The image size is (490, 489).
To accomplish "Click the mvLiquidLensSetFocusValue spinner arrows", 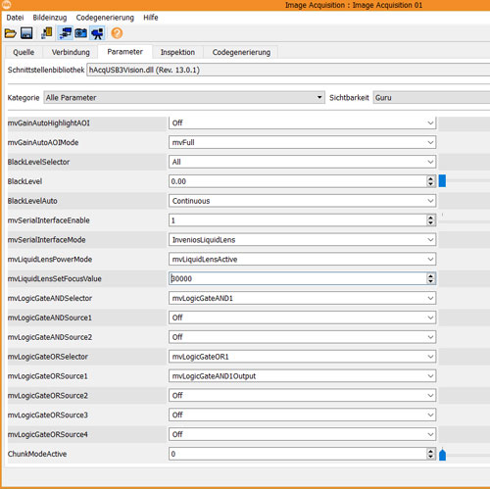I will (x=430, y=278).
